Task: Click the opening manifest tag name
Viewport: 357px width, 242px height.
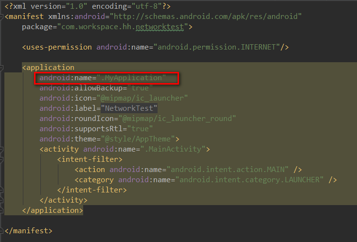Action: [x=26, y=17]
